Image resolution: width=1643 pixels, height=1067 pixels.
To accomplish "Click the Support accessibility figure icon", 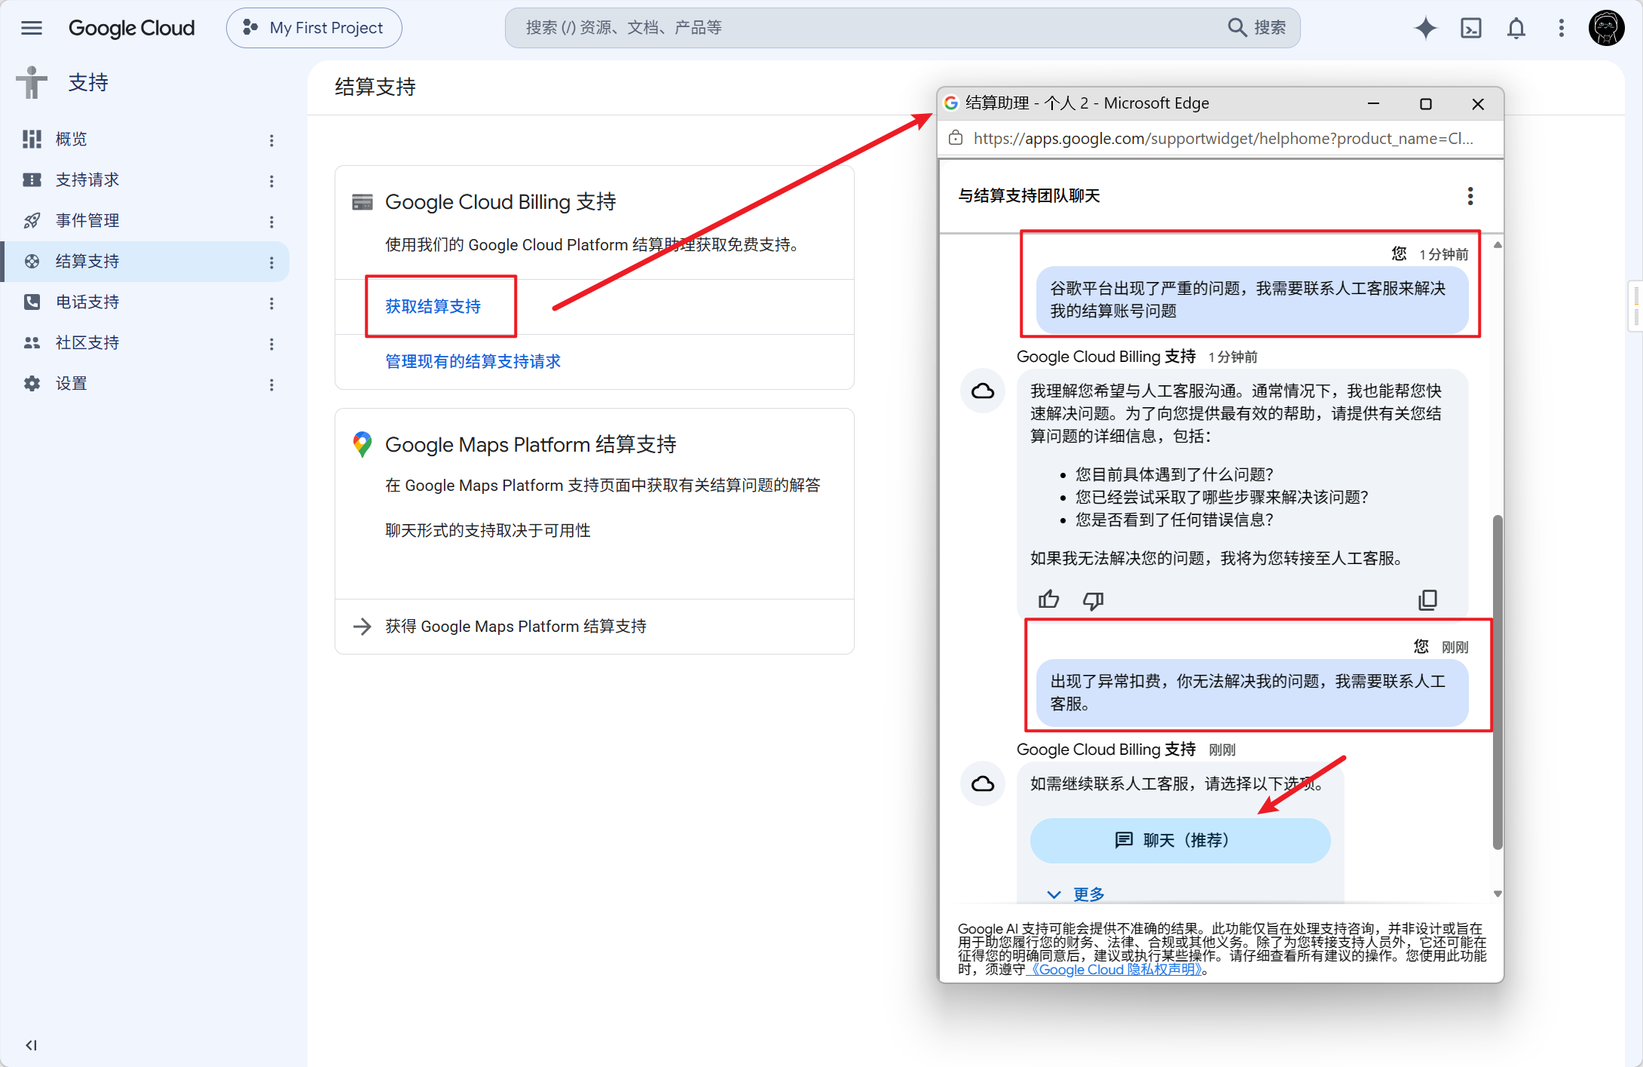I will point(32,82).
